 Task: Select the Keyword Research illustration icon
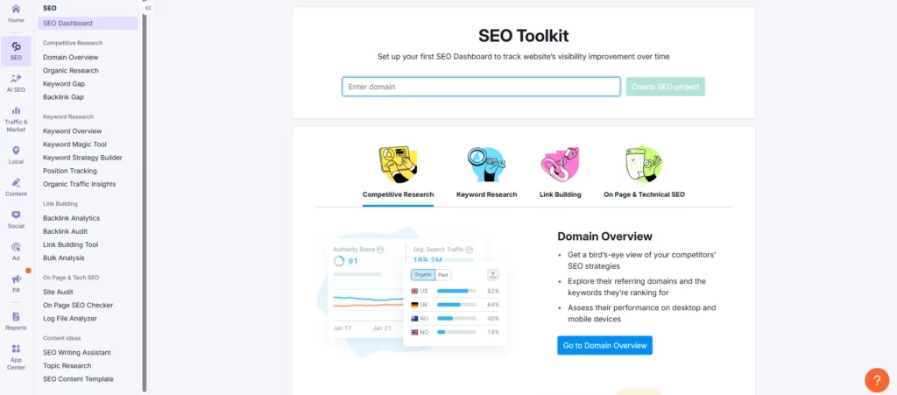(x=486, y=164)
